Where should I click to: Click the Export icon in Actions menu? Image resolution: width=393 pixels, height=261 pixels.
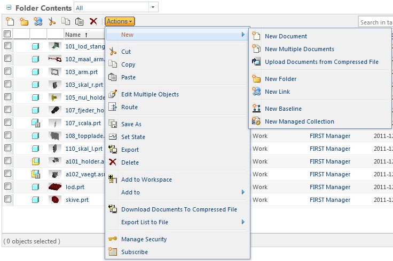tap(113, 150)
